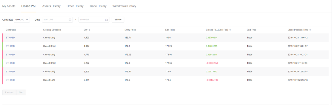Image resolution: width=332 pixels, height=105 pixels.
Task: Click quantity 4,924
Action: [x=86, y=46]
